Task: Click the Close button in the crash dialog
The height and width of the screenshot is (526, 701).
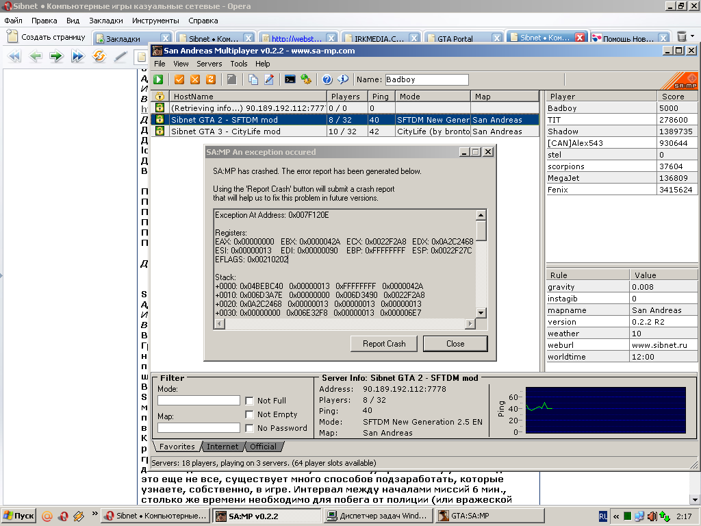Action: point(455,344)
